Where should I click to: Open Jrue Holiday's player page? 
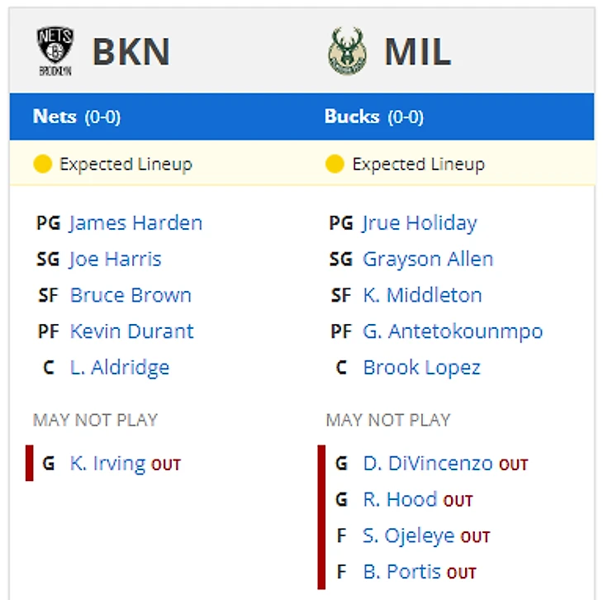click(420, 223)
